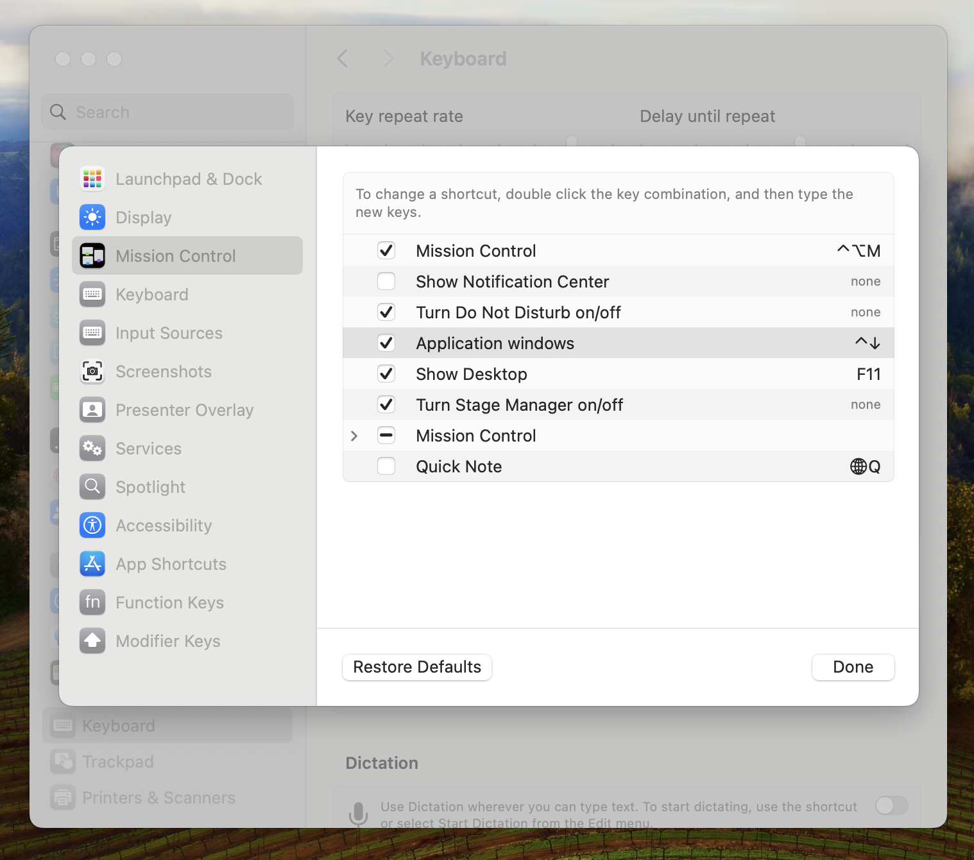Click the Settings Search field
This screenshot has height=860, width=974.
[167, 112]
